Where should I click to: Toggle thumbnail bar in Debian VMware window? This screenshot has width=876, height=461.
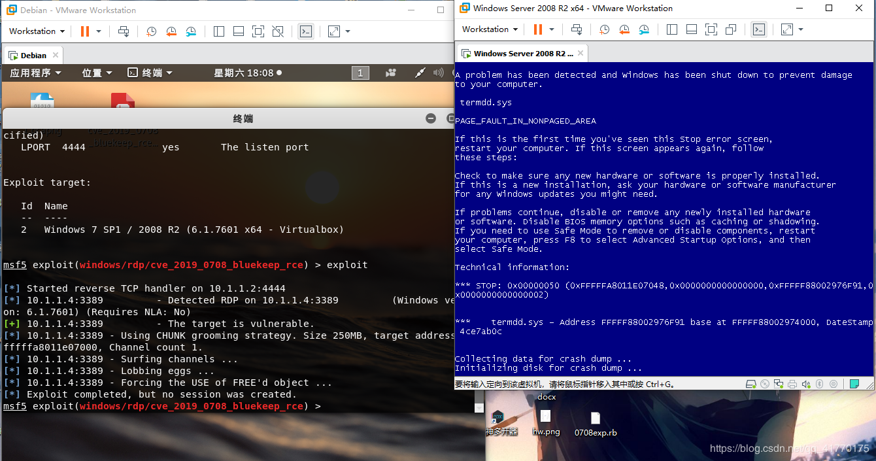(x=239, y=31)
